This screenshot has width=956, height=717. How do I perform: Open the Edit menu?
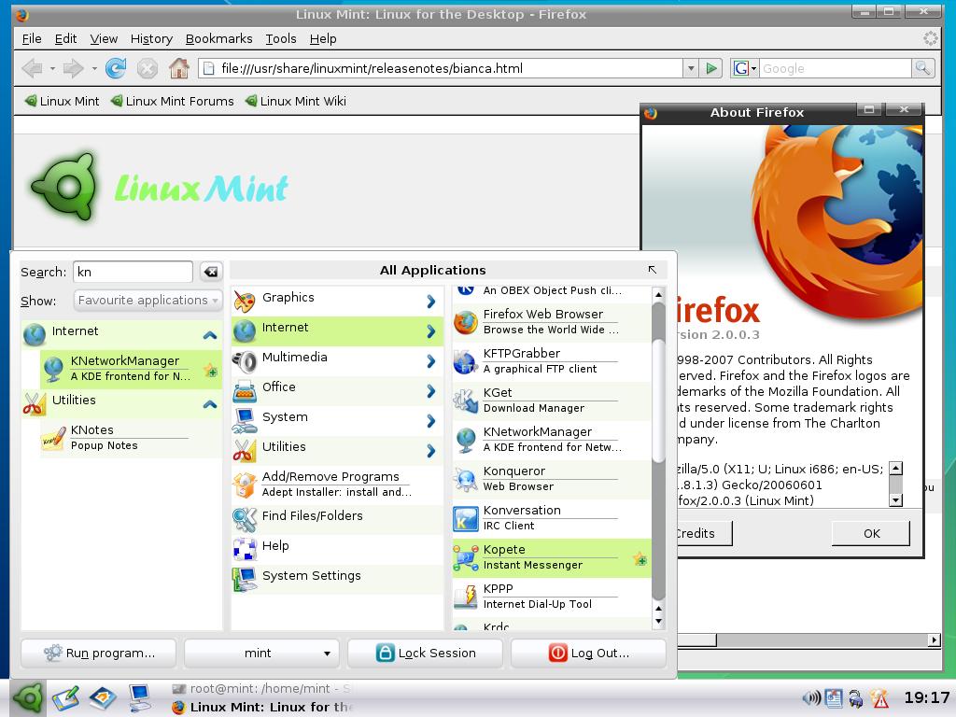[x=65, y=39]
